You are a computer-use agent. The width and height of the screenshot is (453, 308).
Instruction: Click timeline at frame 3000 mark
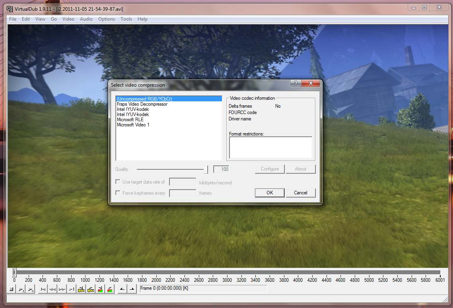(x=227, y=280)
